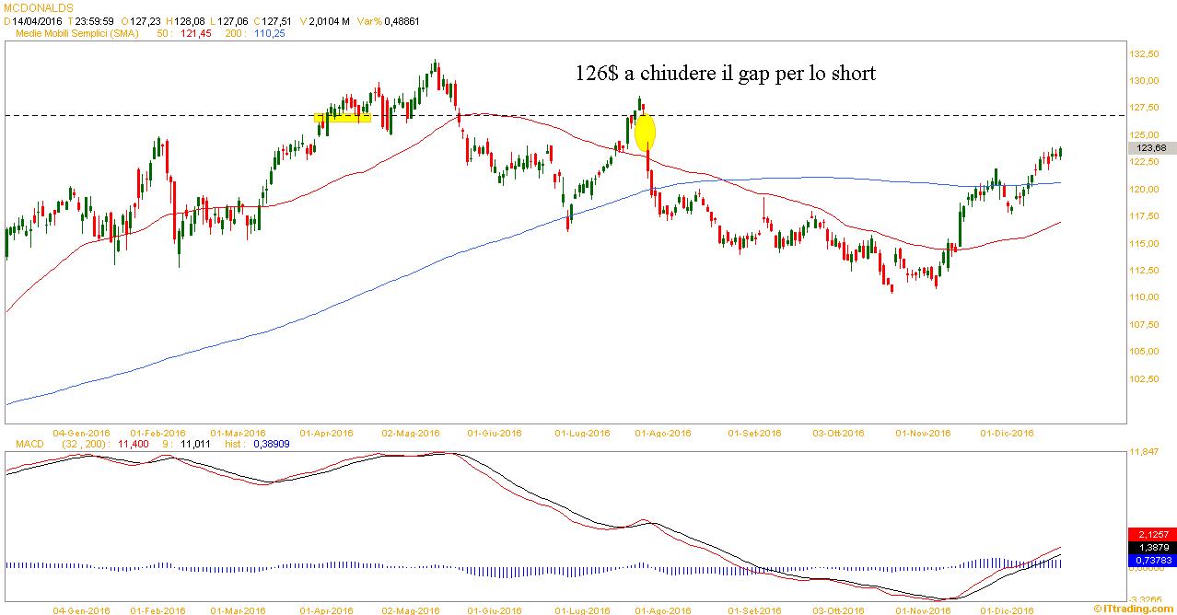Click the current price tag 123,68
Screen dimensions: 1177x615
pos(1152,147)
